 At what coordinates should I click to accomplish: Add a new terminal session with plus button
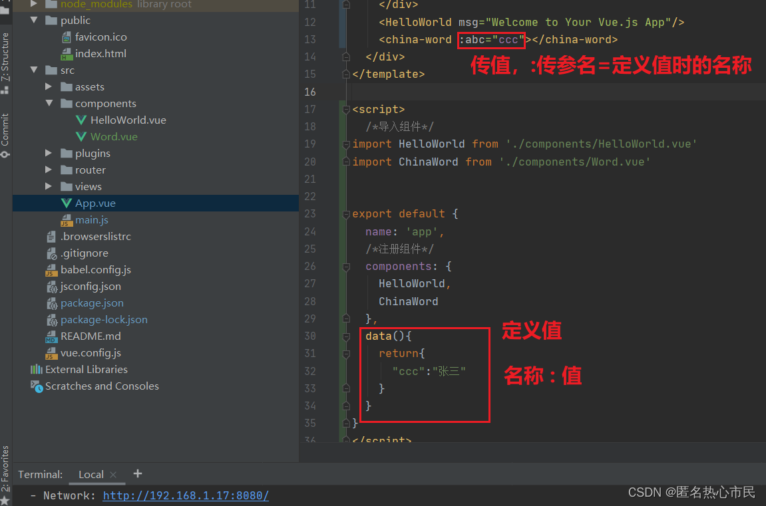point(138,474)
